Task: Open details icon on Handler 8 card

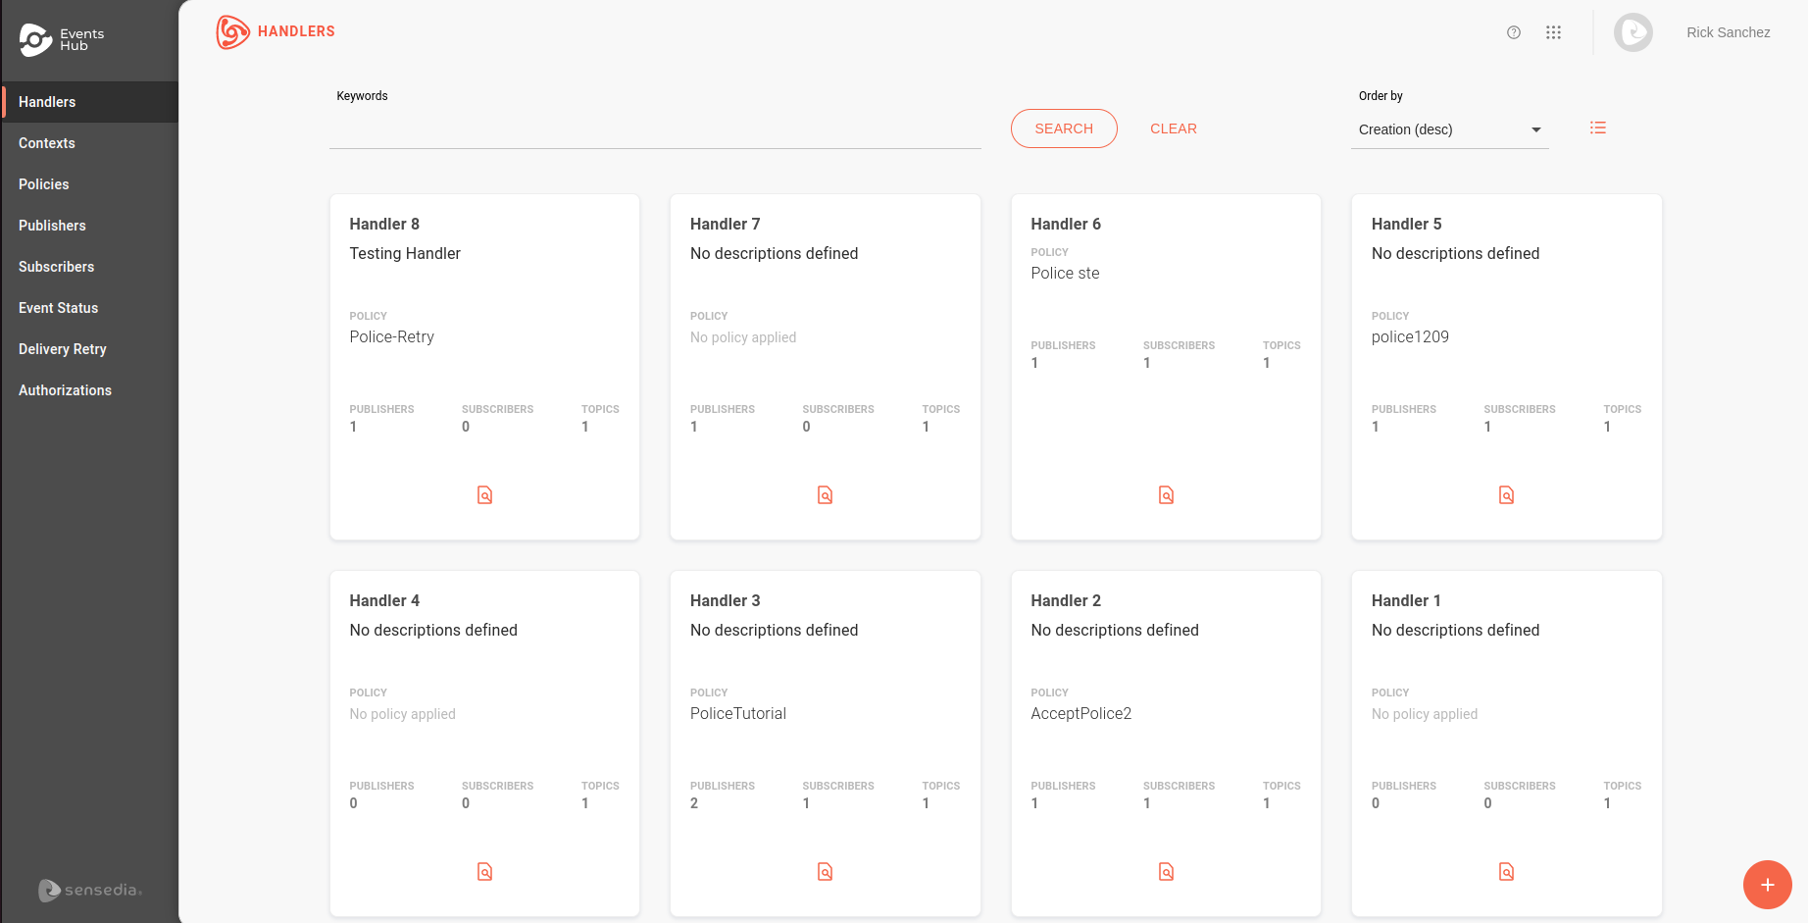Action: click(484, 494)
